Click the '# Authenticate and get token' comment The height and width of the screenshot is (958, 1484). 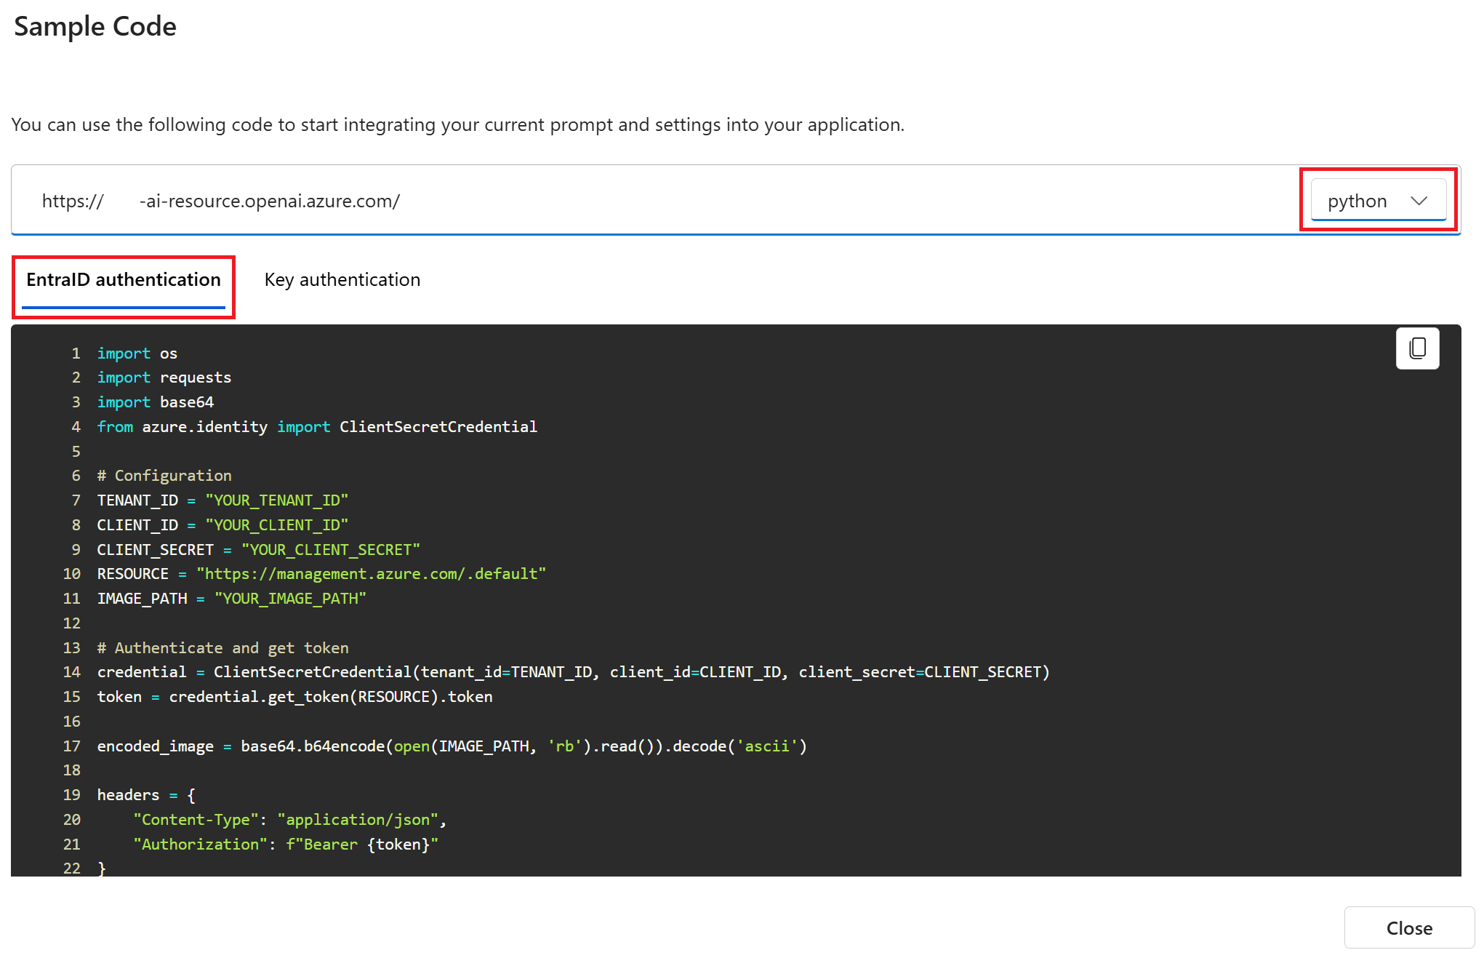click(223, 648)
